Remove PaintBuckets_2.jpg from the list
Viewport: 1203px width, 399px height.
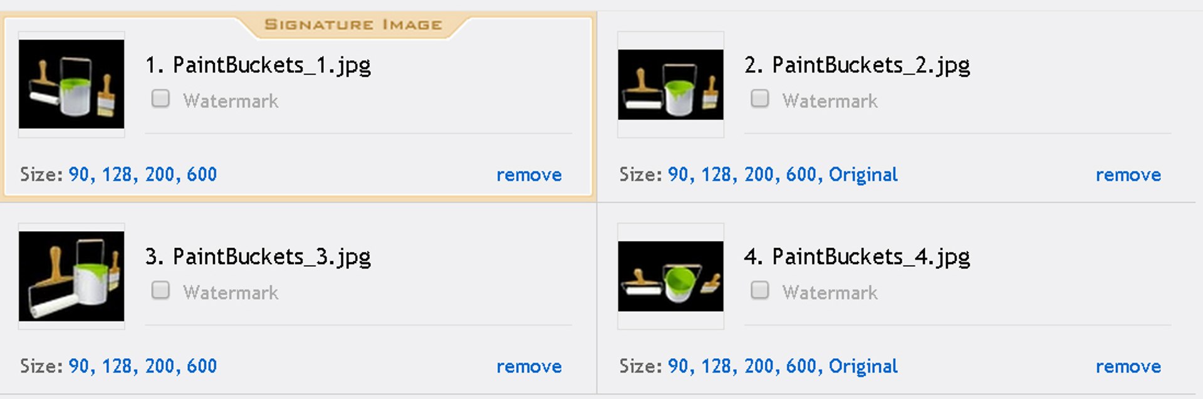pos(1128,175)
